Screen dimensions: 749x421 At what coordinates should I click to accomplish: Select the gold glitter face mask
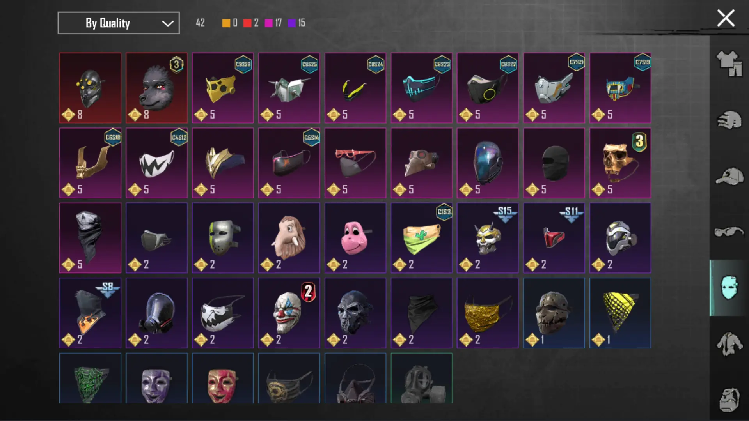[488, 313]
